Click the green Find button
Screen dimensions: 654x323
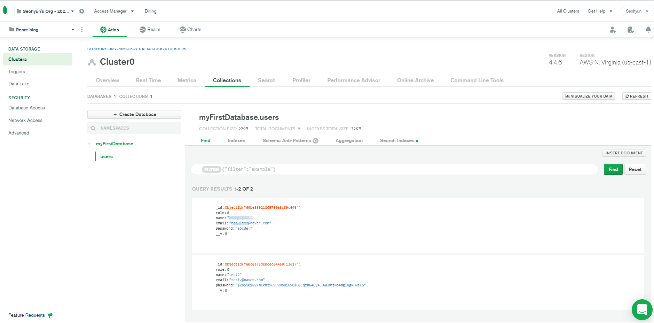point(613,169)
